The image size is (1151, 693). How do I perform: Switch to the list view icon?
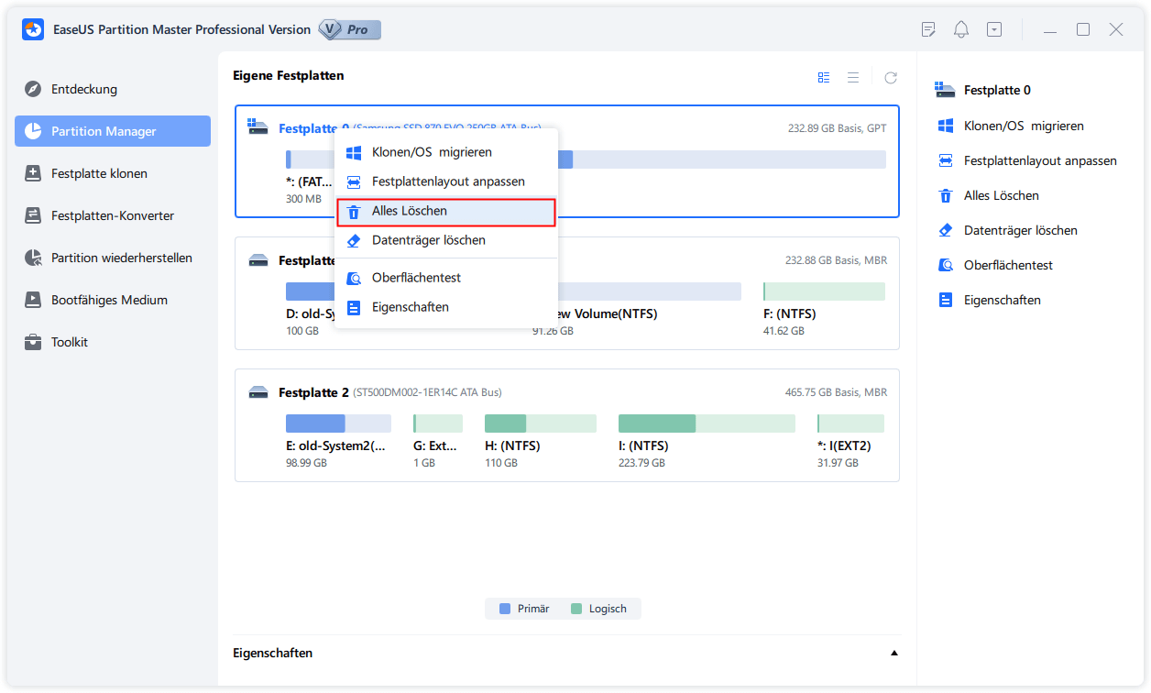(x=853, y=78)
